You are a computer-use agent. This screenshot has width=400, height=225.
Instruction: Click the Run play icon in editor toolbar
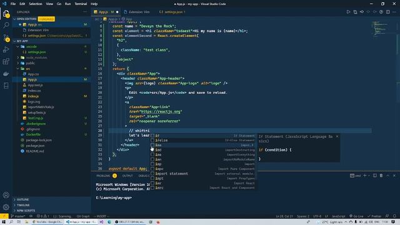point(348,12)
